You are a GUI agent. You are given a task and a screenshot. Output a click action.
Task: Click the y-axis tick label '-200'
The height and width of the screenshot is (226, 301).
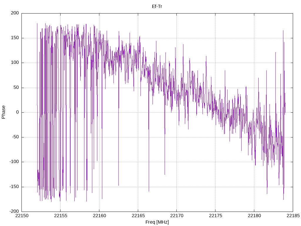(x=14, y=211)
